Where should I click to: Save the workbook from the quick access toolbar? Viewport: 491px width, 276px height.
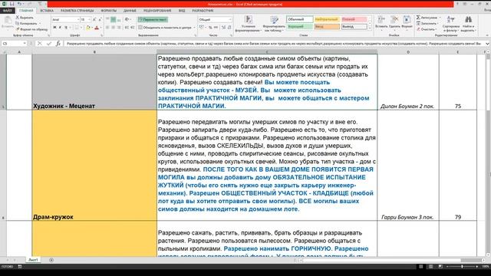pos(12,4)
